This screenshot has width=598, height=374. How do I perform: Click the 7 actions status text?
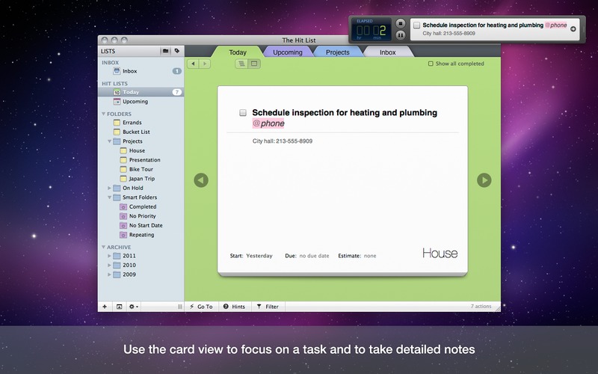click(481, 306)
